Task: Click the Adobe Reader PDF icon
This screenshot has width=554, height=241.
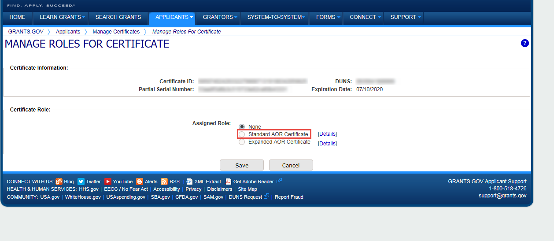Action: 229,182
